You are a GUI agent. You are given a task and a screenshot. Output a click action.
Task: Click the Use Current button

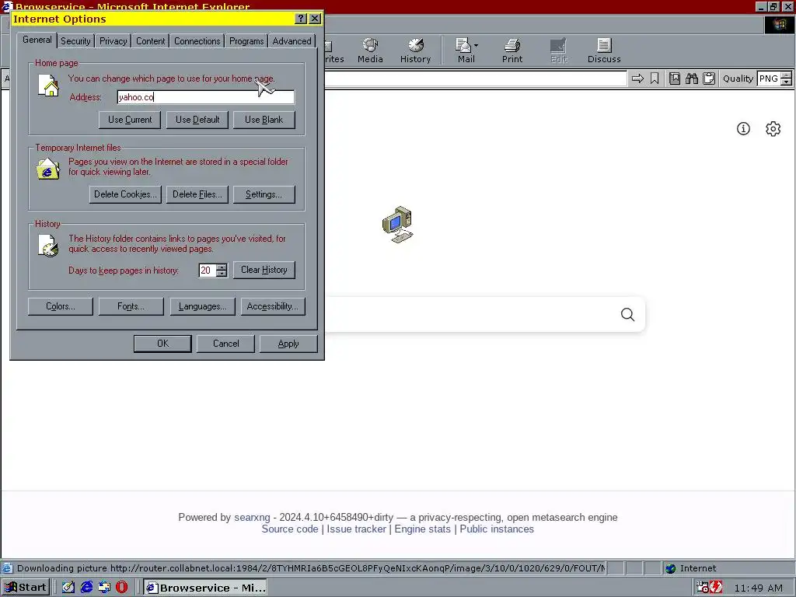pos(130,120)
